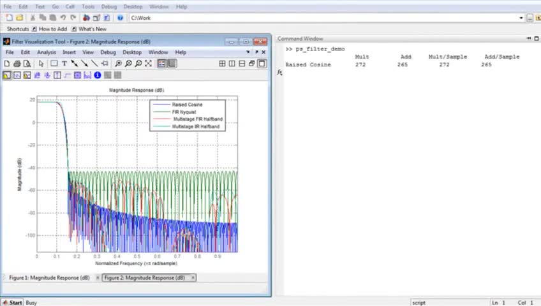Viewport: 541px width, 306px height.
Task: Launch Simulink from main toolbar
Action: click(86, 18)
